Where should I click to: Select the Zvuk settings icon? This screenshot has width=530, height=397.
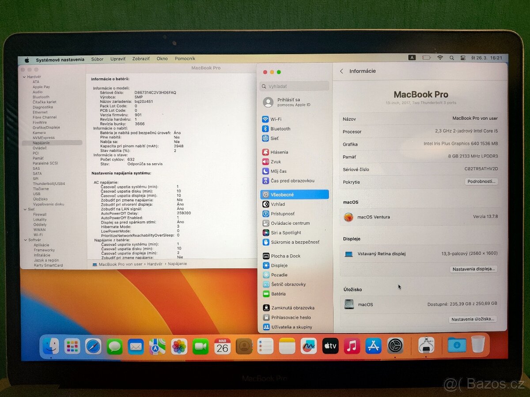click(x=276, y=161)
